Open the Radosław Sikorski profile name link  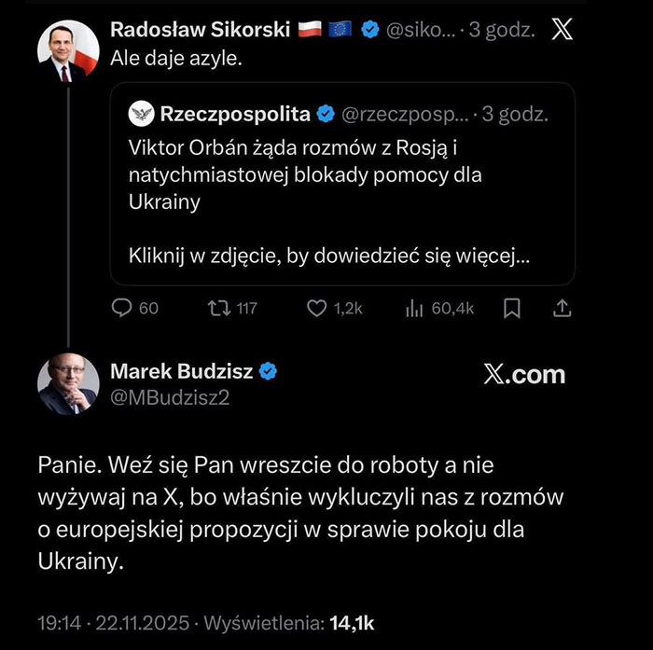pyautogui.click(x=201, y=29)
